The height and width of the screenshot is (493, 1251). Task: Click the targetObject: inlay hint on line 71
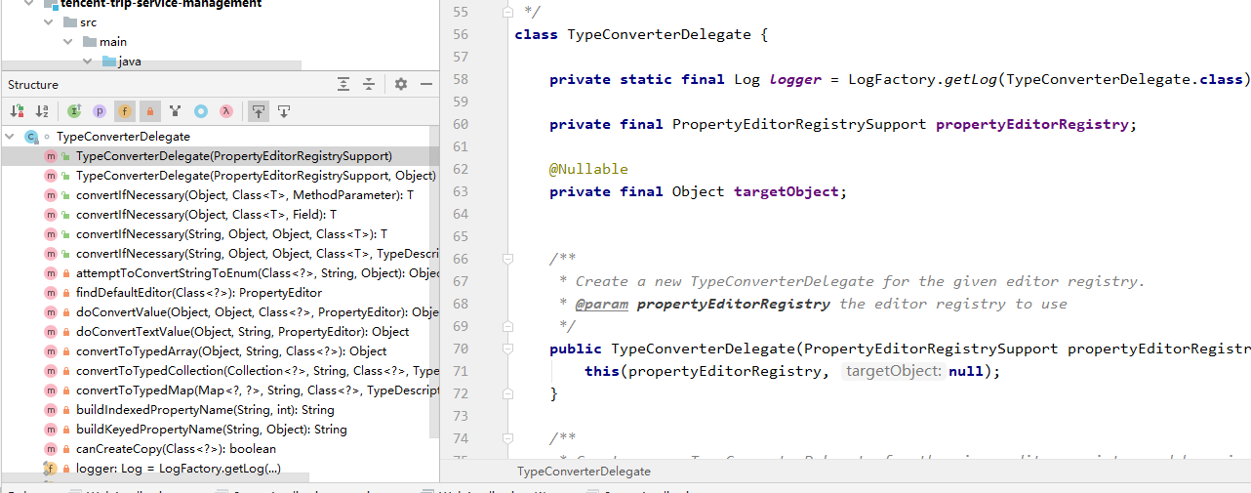pos(893,371)
